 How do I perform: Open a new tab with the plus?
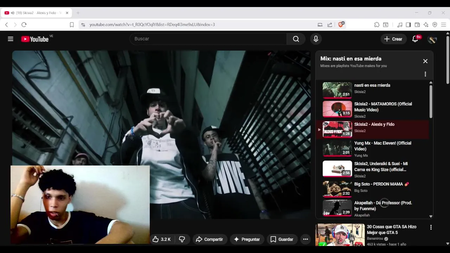tap(78, 13)
